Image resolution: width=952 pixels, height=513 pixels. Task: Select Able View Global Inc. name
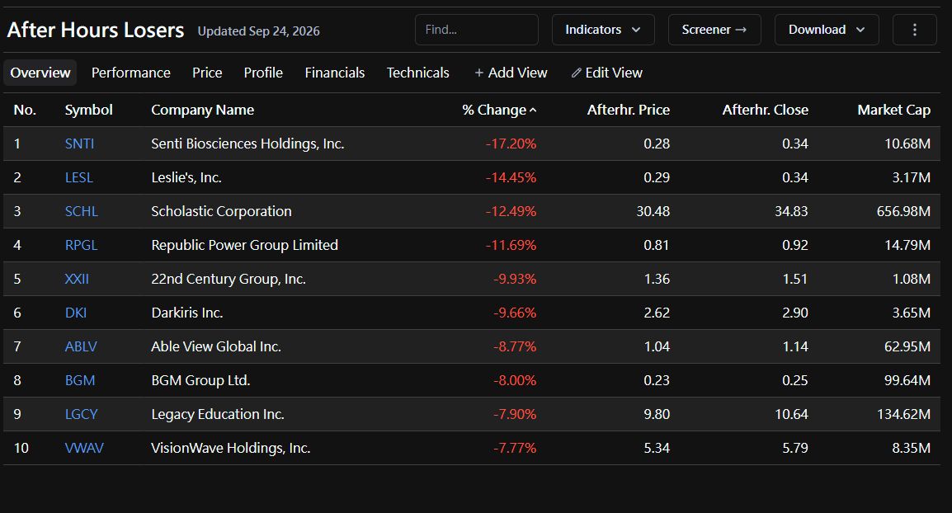click(216, 346)
